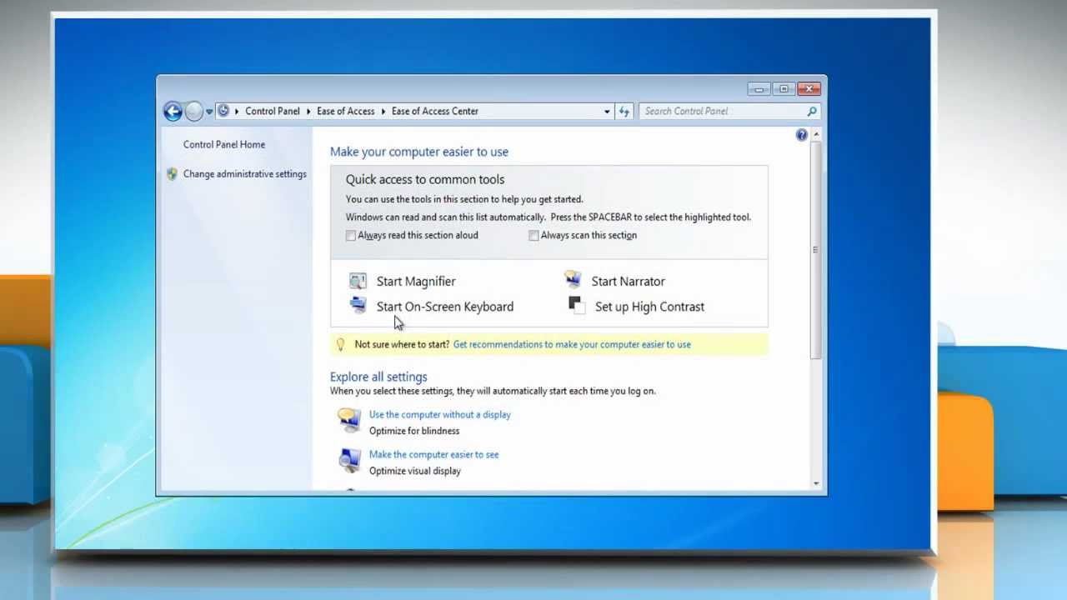Click the Magnifier icon
1067x600 pixels.
point(358,281)
